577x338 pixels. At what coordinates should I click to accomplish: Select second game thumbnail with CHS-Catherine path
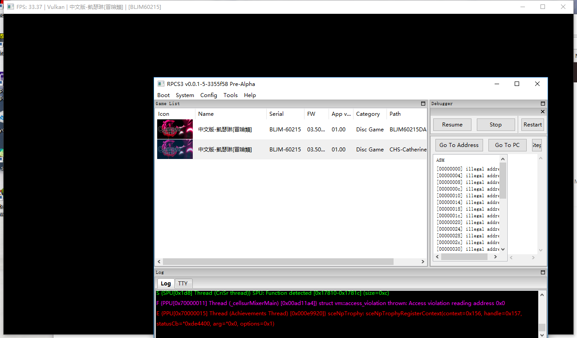[175, 149]
